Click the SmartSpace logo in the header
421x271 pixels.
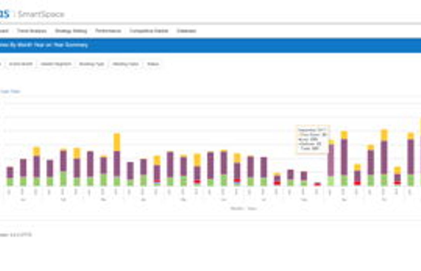click(41, 14)
